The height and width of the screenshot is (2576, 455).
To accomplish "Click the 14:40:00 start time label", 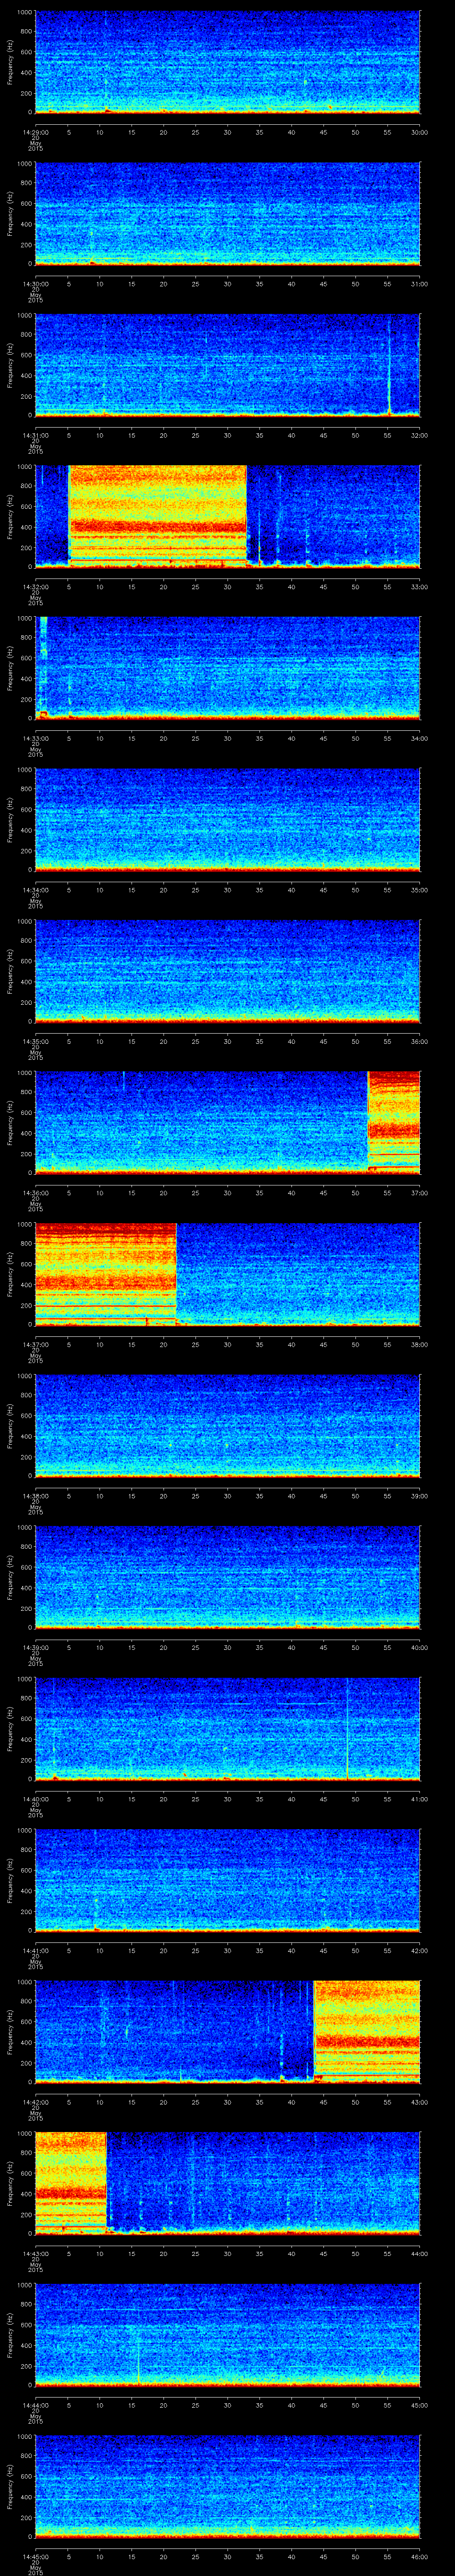I will tap(36, 1799).
